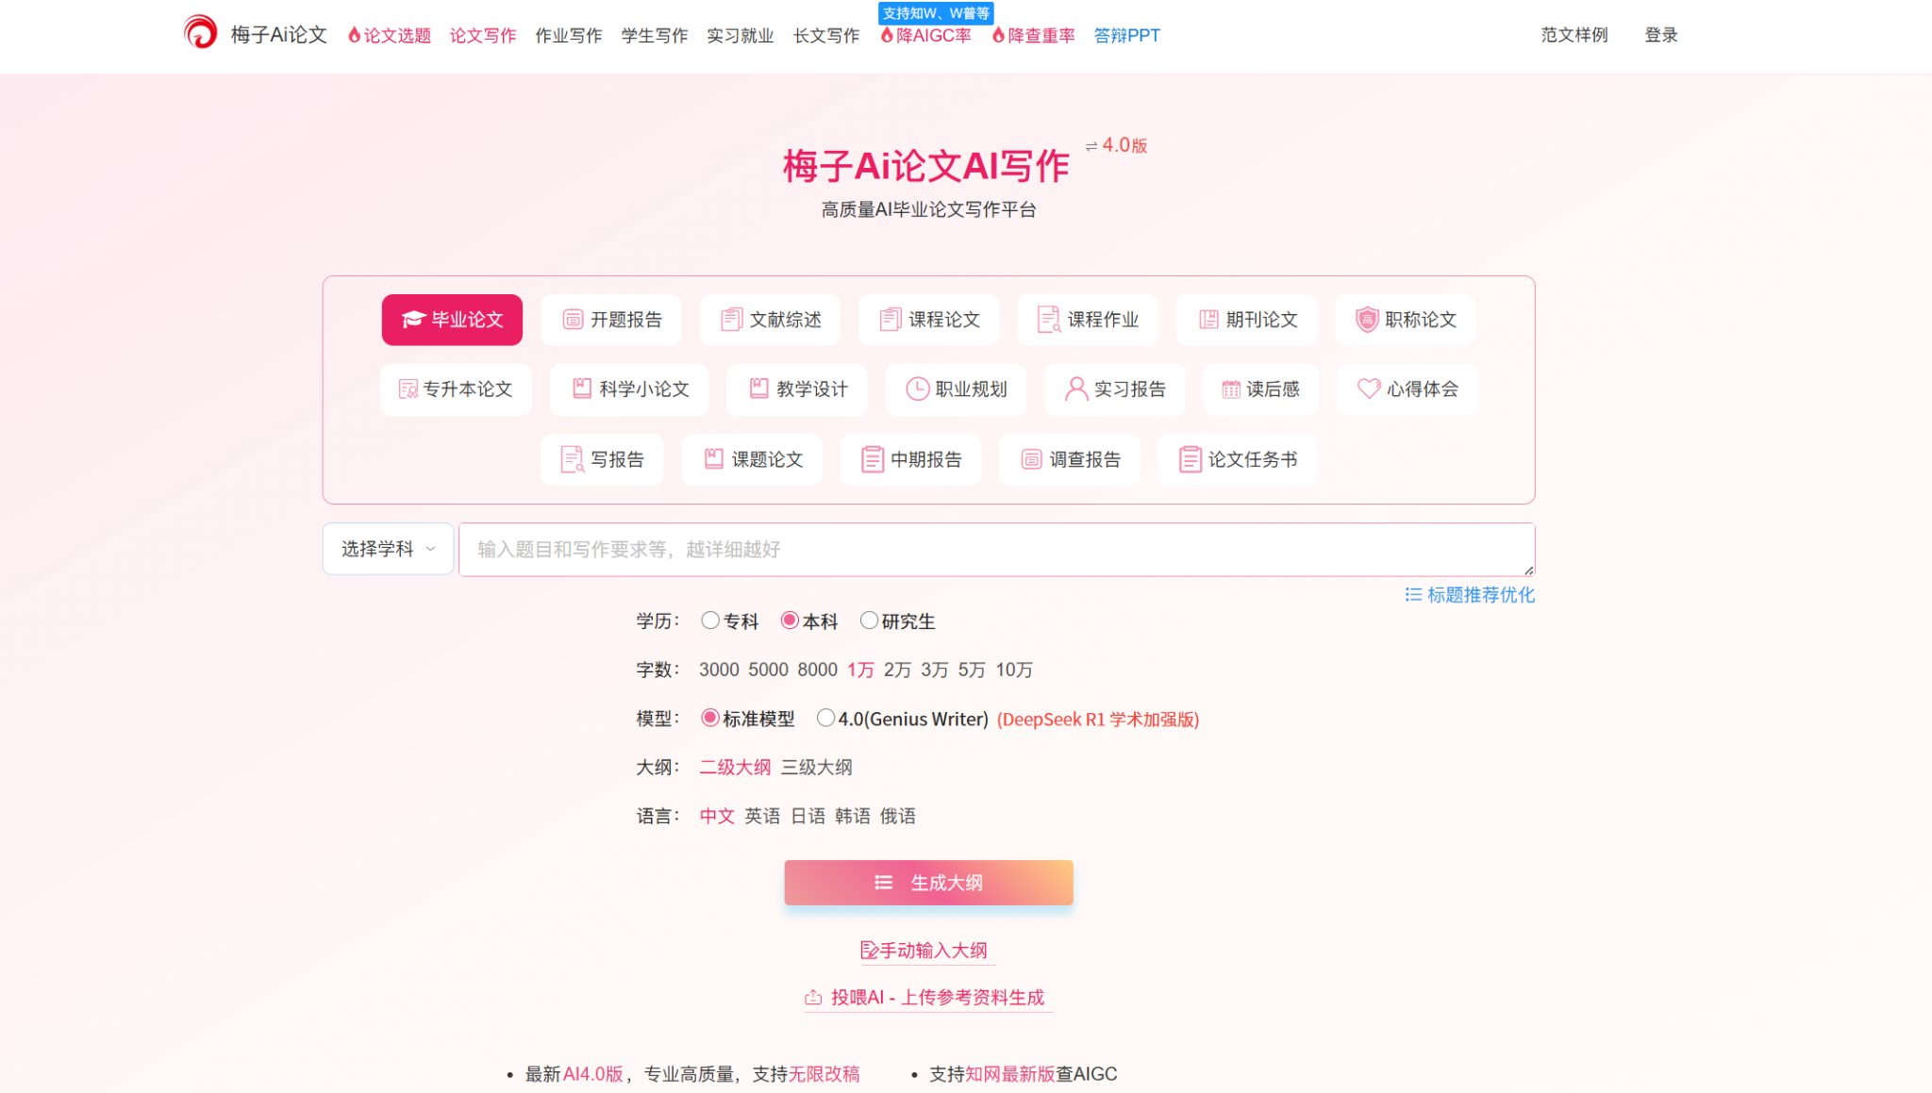Click the 梅子Ai论文 logo icon

point(200,33)
